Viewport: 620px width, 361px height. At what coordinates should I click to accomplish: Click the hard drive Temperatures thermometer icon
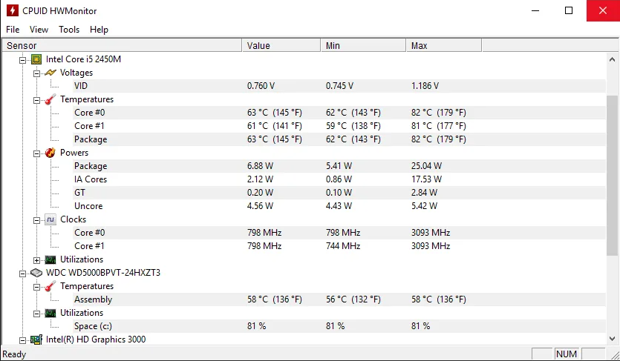pyautogui.click(x=50, y=286)
